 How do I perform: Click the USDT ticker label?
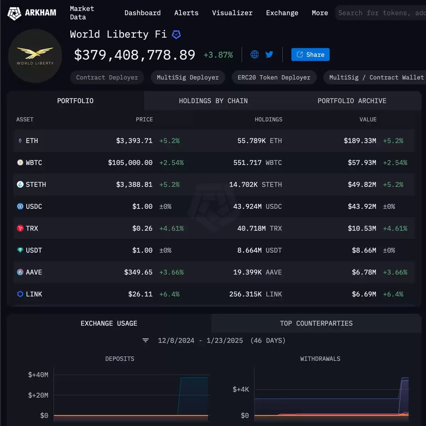click(34, 250)
